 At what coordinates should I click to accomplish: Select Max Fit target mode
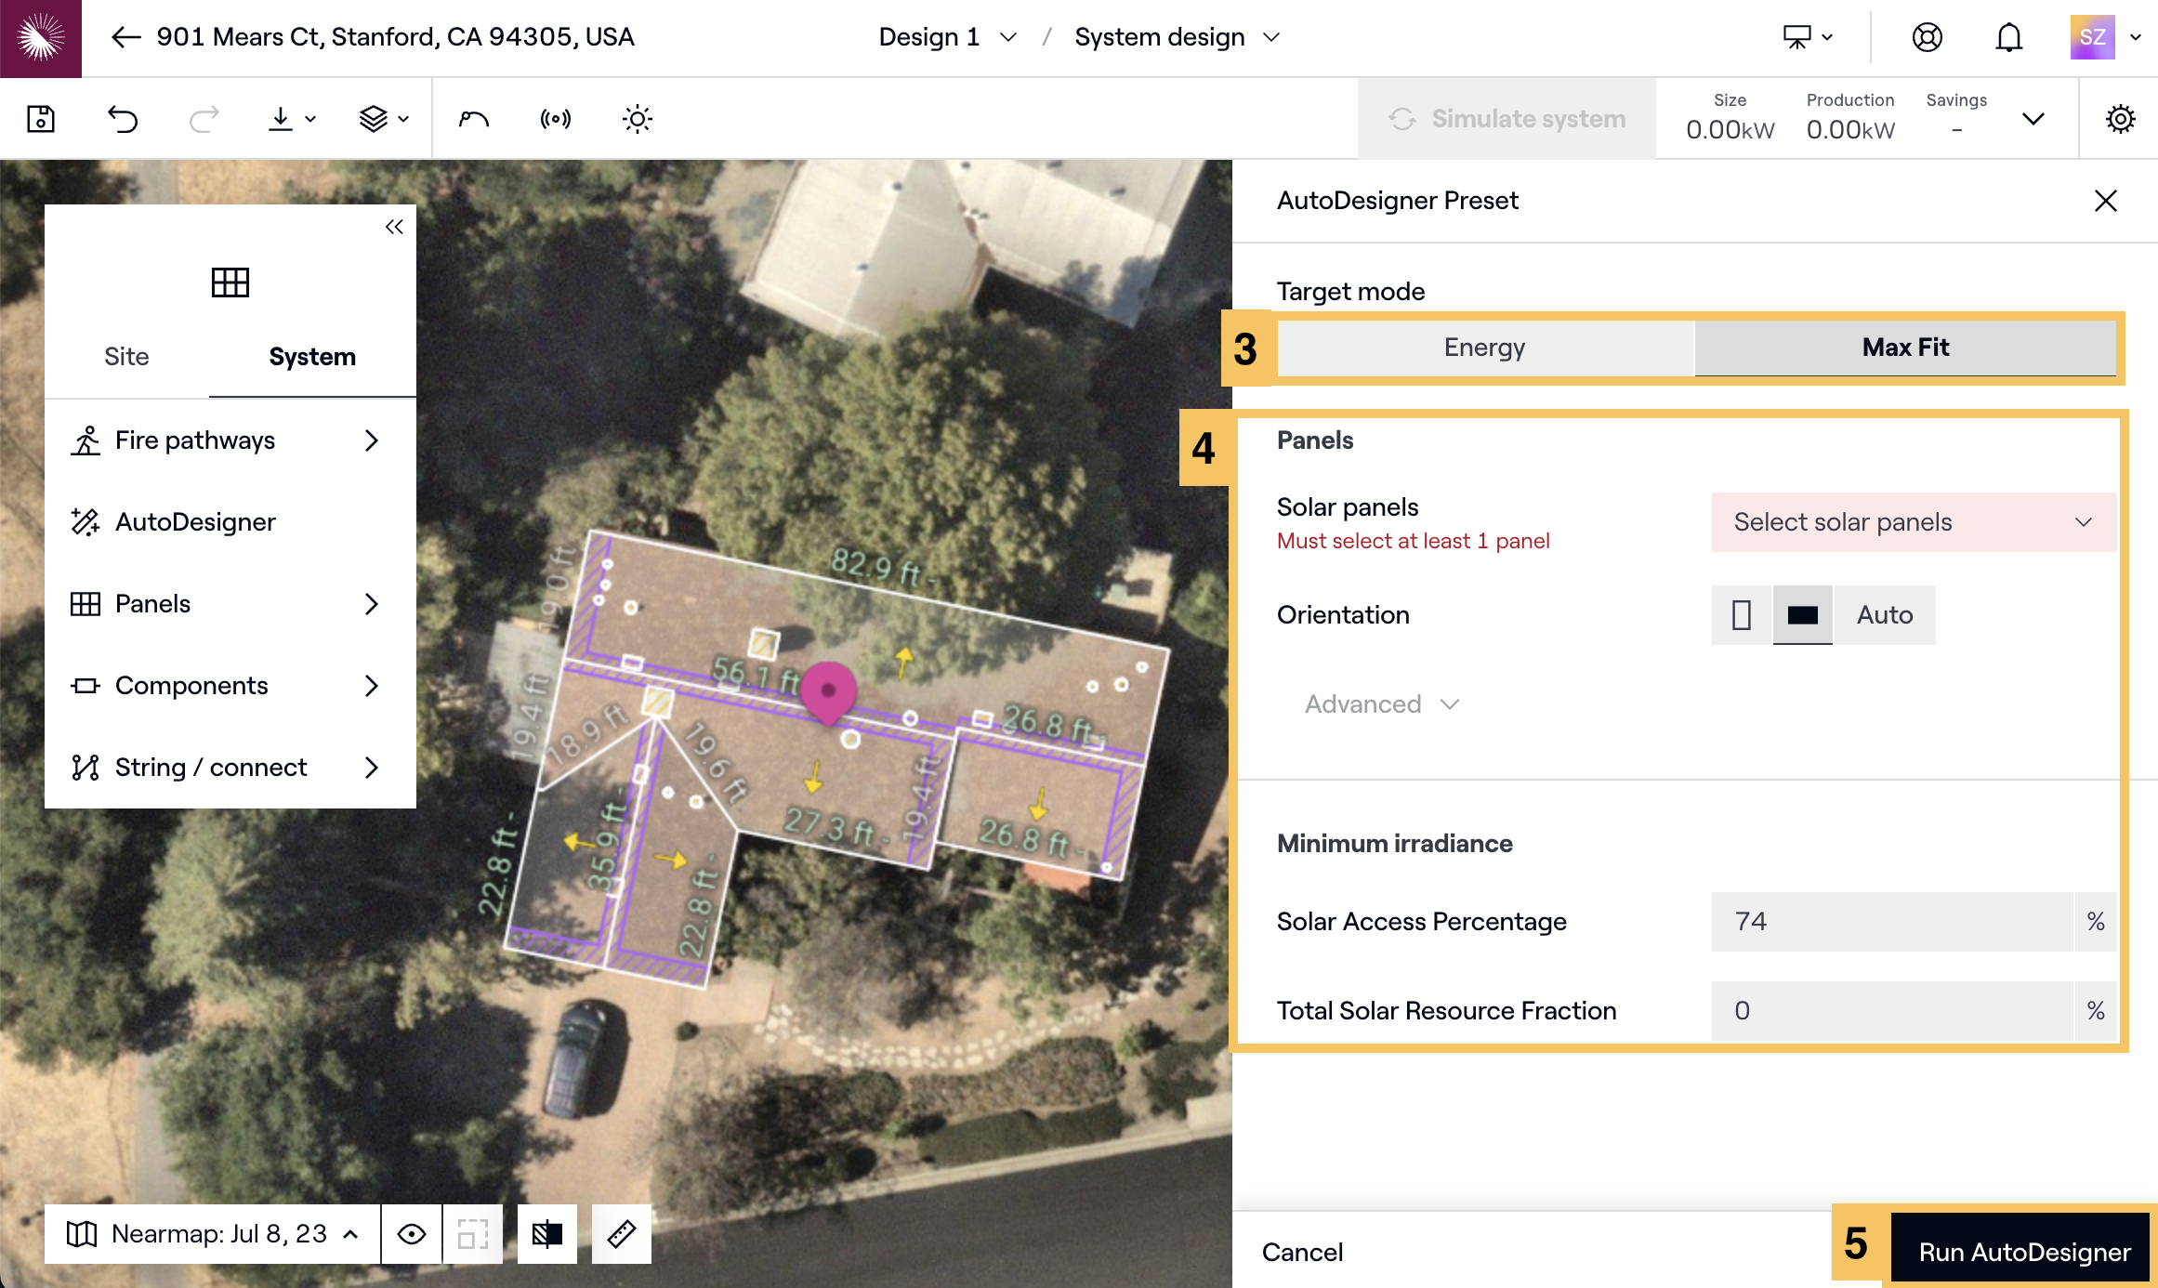click(x=1905, y=348)
